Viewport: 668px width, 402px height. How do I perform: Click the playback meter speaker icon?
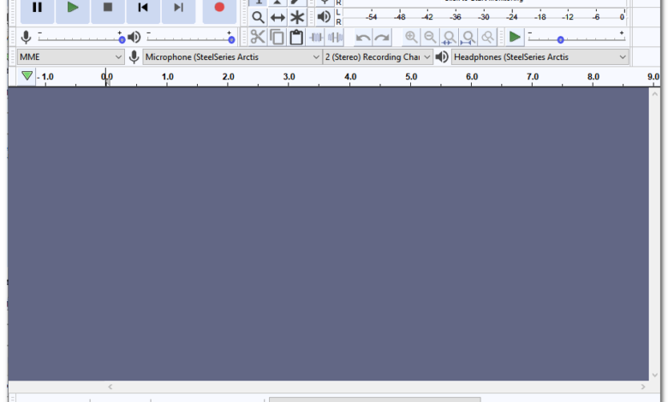click(x=325, y=17)
